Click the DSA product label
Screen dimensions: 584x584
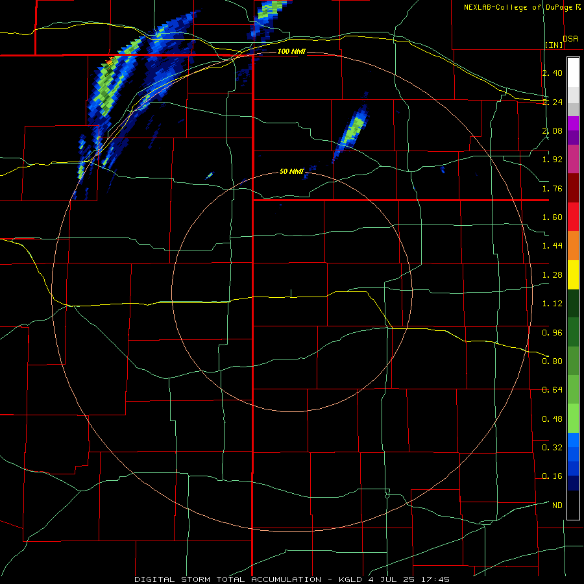570,39
